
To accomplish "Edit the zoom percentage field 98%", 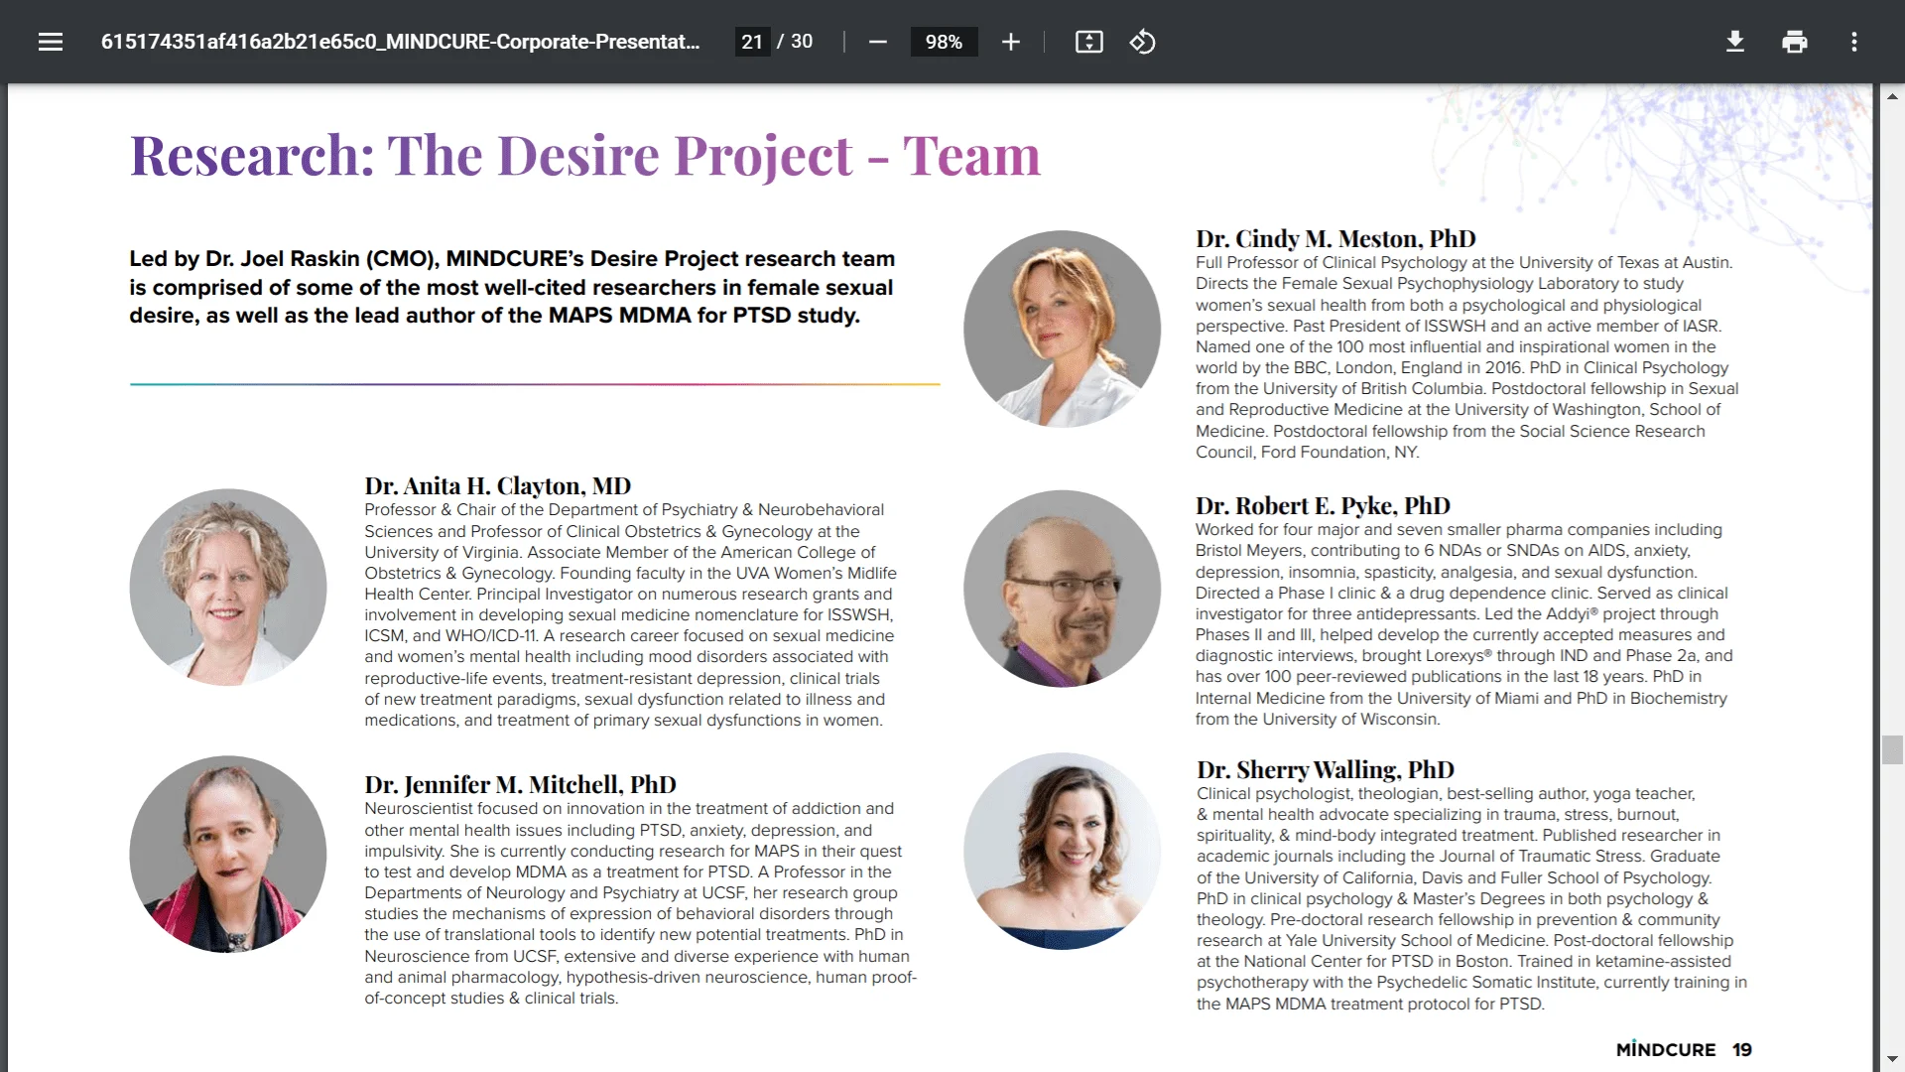I will coord(944,42).
